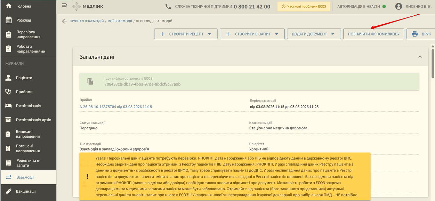Click the priority value Ургентний
The height and width of the screenshot is (201, 435).
point(259,149)
